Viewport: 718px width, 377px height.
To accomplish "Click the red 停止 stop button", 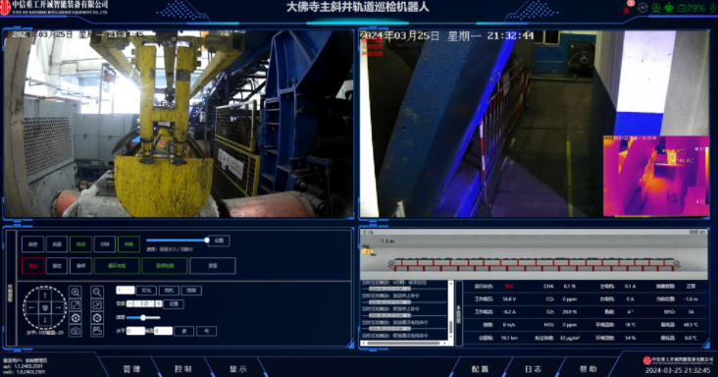I will click(33, 266).
